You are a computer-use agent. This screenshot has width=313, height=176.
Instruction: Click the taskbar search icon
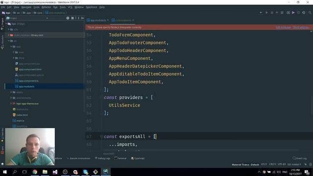[x=15, y=172]
